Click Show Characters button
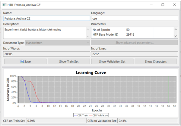This screenshot has width=181, height=126. 156,62
